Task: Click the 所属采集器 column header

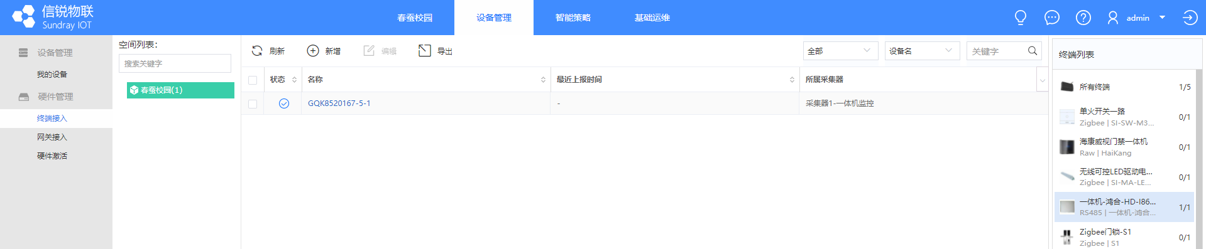Action: point(825,80)
